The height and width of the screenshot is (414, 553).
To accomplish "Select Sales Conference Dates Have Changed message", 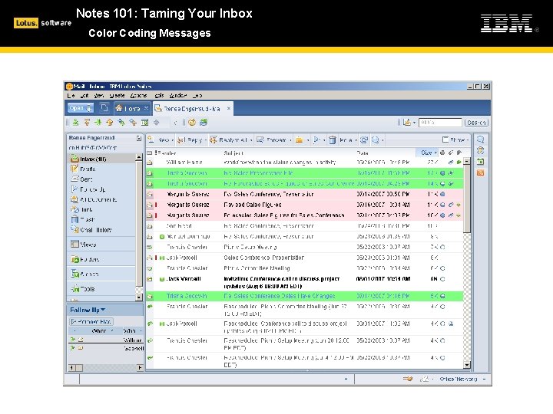I will 304,296.
